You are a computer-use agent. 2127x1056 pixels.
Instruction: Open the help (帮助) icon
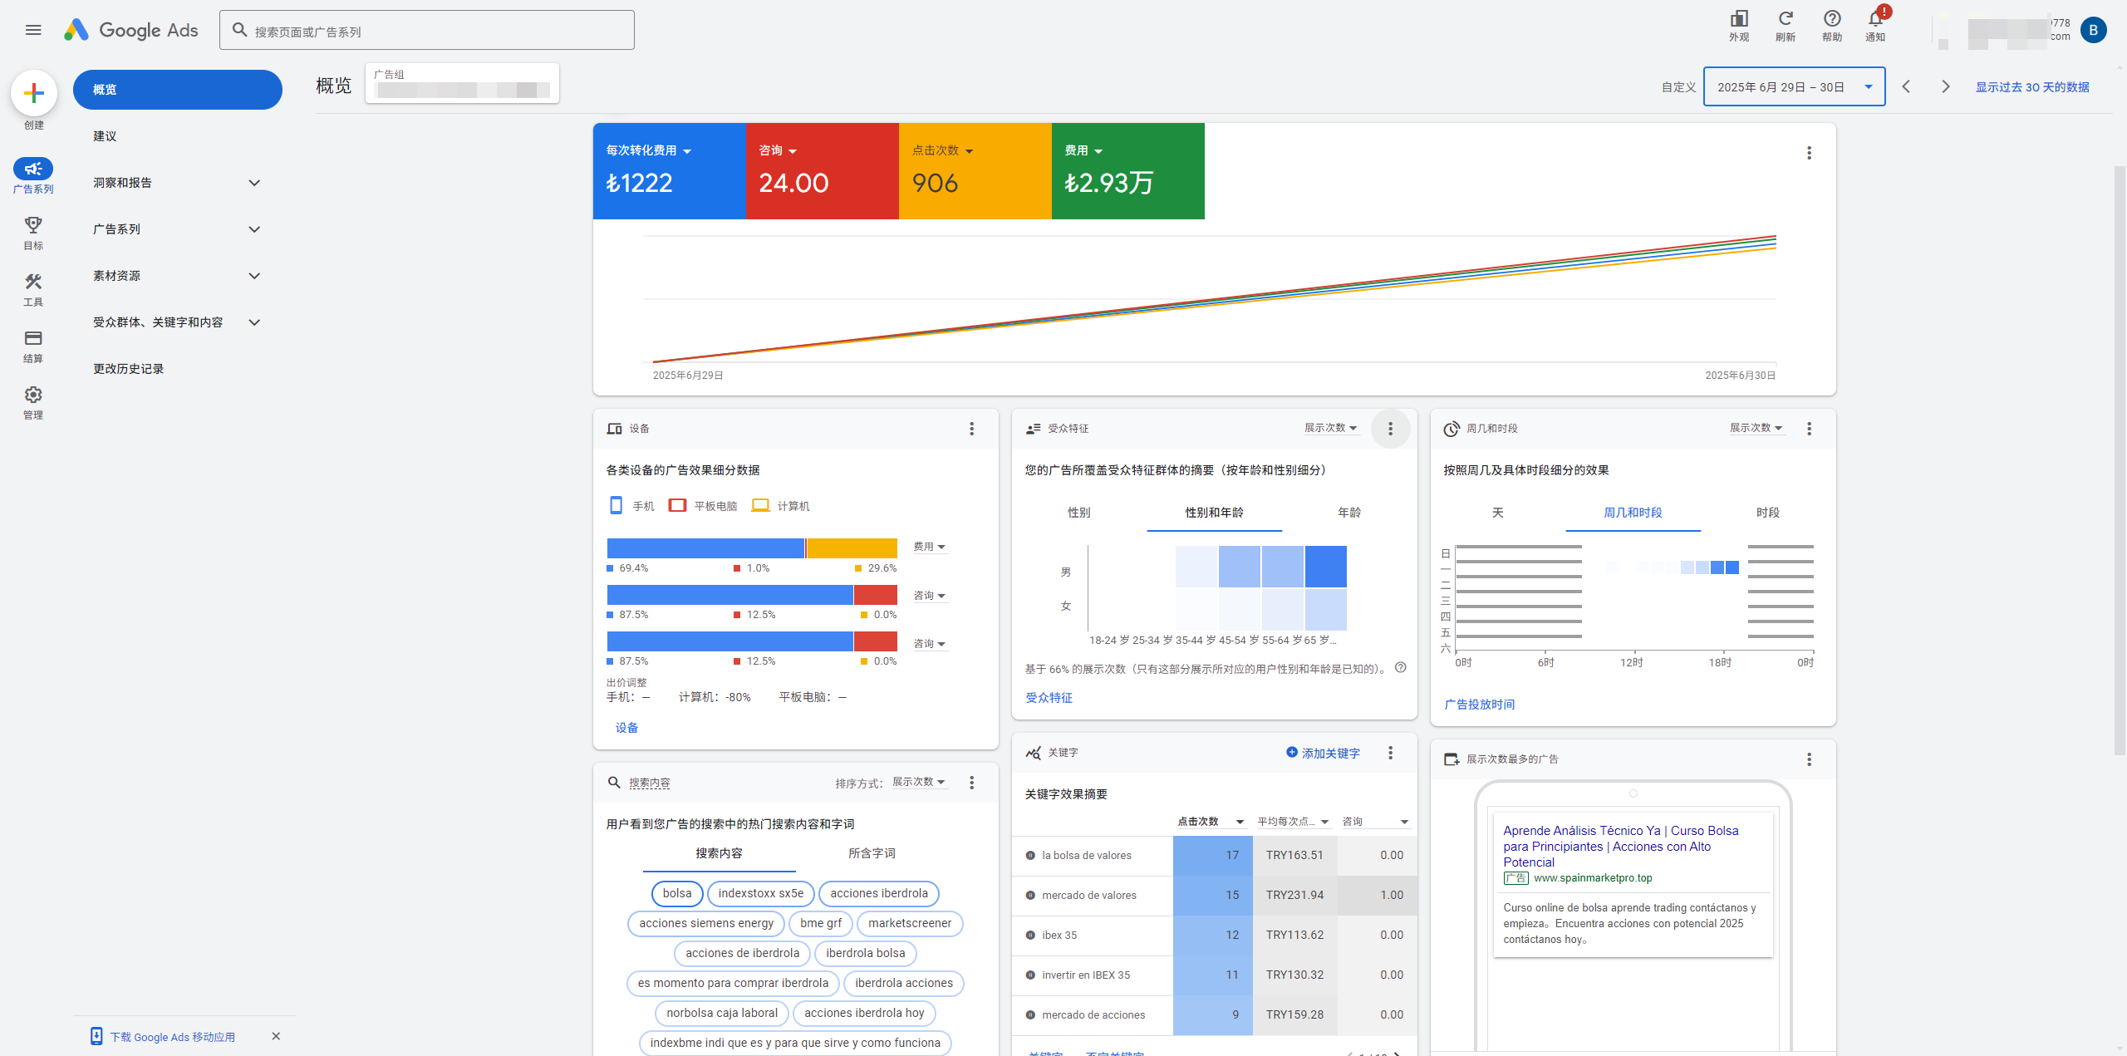pos(1831,19)
